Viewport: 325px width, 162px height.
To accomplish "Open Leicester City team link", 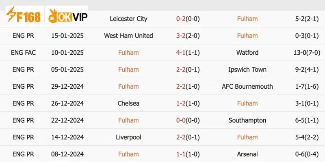I will (x=128, y=19).
